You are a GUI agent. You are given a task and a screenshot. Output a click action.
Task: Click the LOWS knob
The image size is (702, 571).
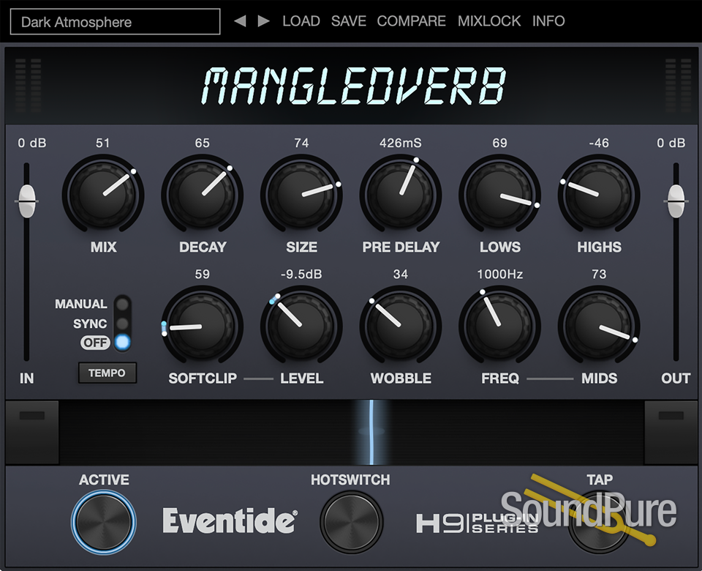[x=500, y=194]
